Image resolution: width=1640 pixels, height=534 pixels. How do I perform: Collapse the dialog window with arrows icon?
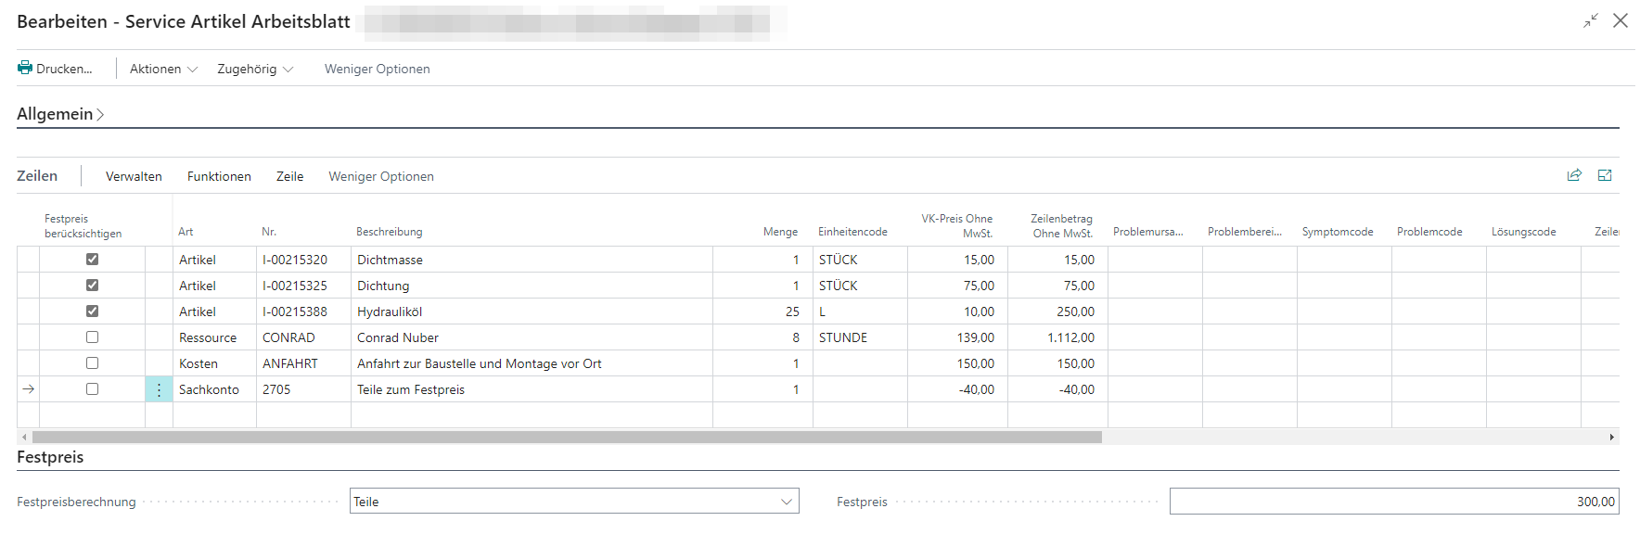(1591, 20)
